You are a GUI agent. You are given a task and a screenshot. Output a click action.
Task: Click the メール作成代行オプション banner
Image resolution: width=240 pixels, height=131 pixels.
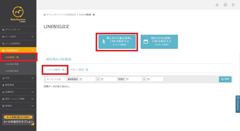(18, 120)
